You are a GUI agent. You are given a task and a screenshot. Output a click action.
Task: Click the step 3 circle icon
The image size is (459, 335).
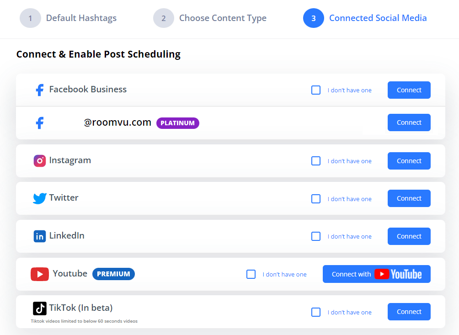(x=314, y=18)
